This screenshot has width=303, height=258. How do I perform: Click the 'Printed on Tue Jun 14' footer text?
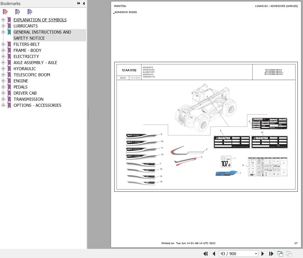coord(188,243)
